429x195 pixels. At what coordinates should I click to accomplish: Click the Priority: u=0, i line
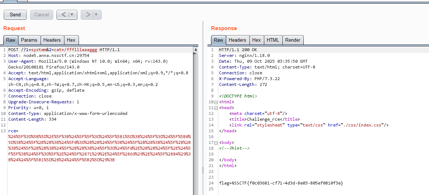29,108
